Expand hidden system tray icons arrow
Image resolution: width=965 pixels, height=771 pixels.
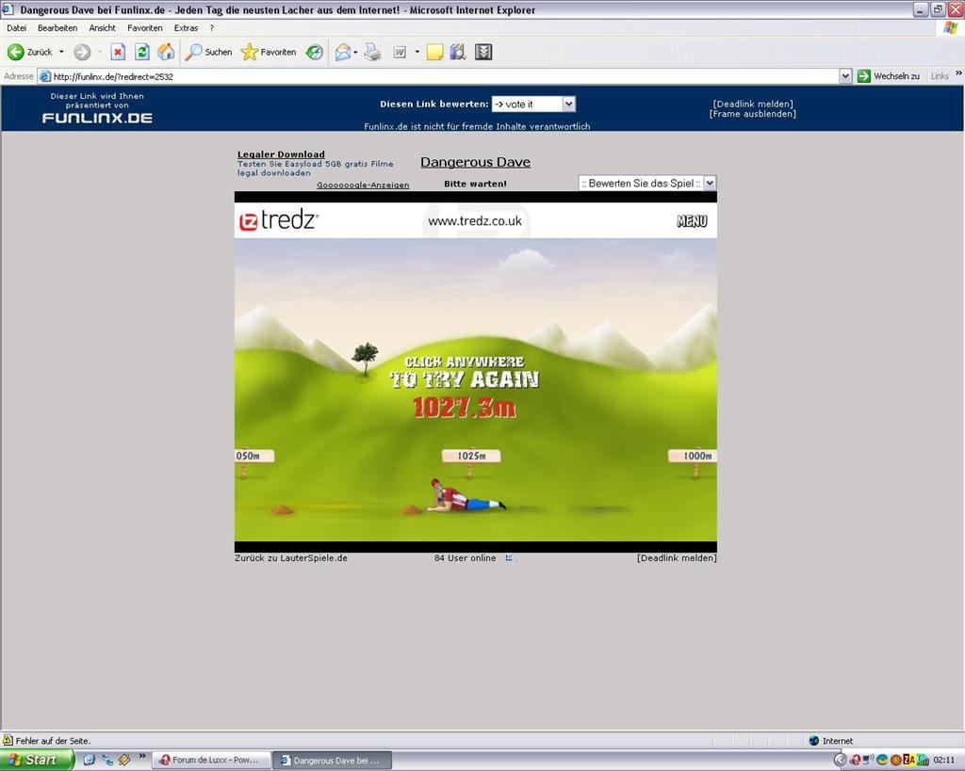(840, 761)
